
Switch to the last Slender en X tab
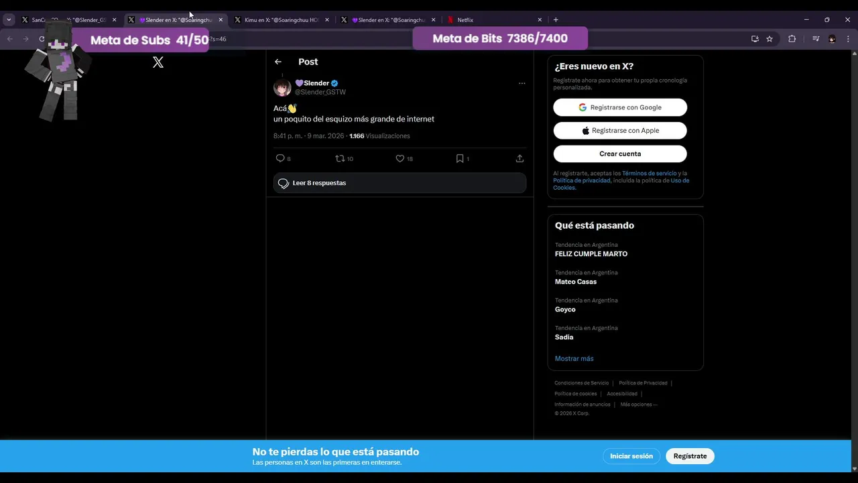[389, 20]
